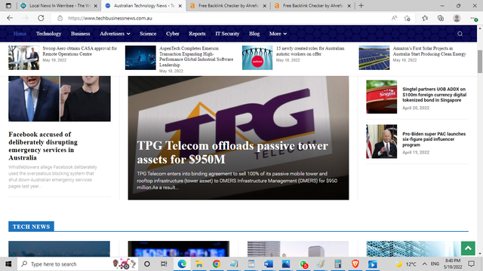
Task: Click the TECH NEWS section heading
Action: [x=31, y=227]
